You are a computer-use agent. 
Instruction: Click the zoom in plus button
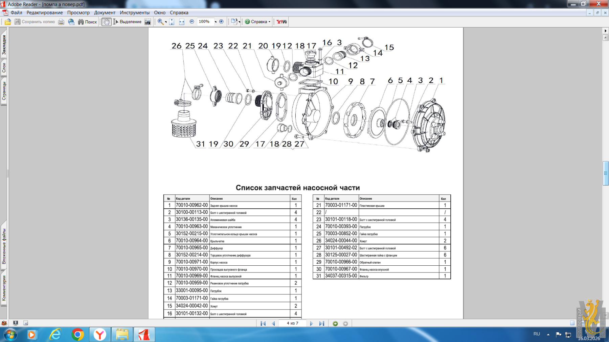pos(221,22)
